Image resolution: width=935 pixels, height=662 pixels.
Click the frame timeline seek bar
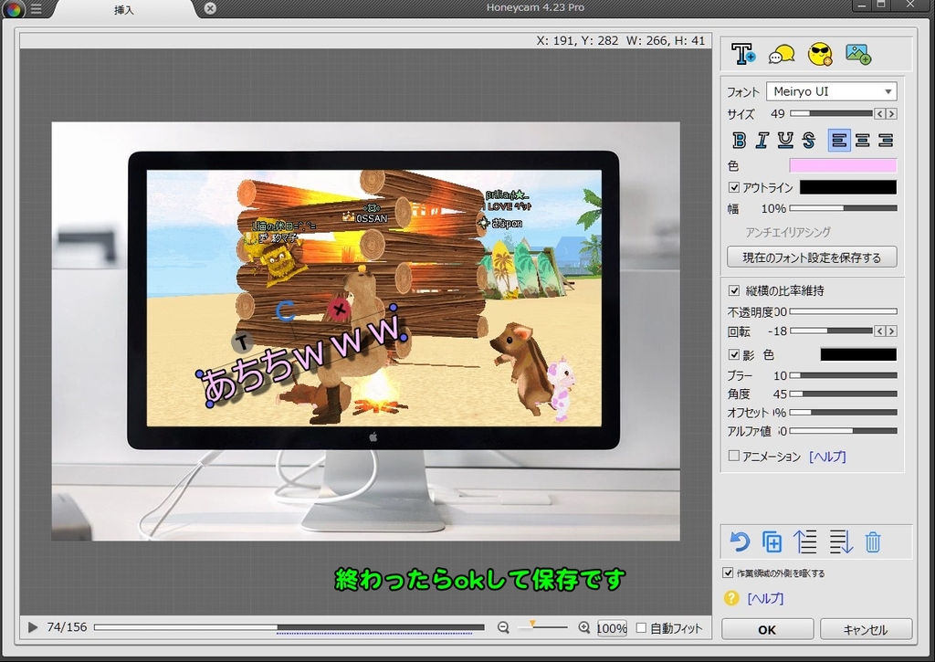click(289, 627)
